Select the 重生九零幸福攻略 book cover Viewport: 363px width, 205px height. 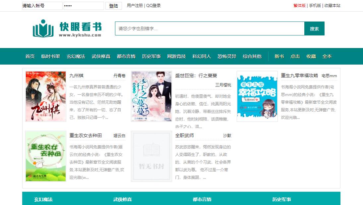(257, 96)
